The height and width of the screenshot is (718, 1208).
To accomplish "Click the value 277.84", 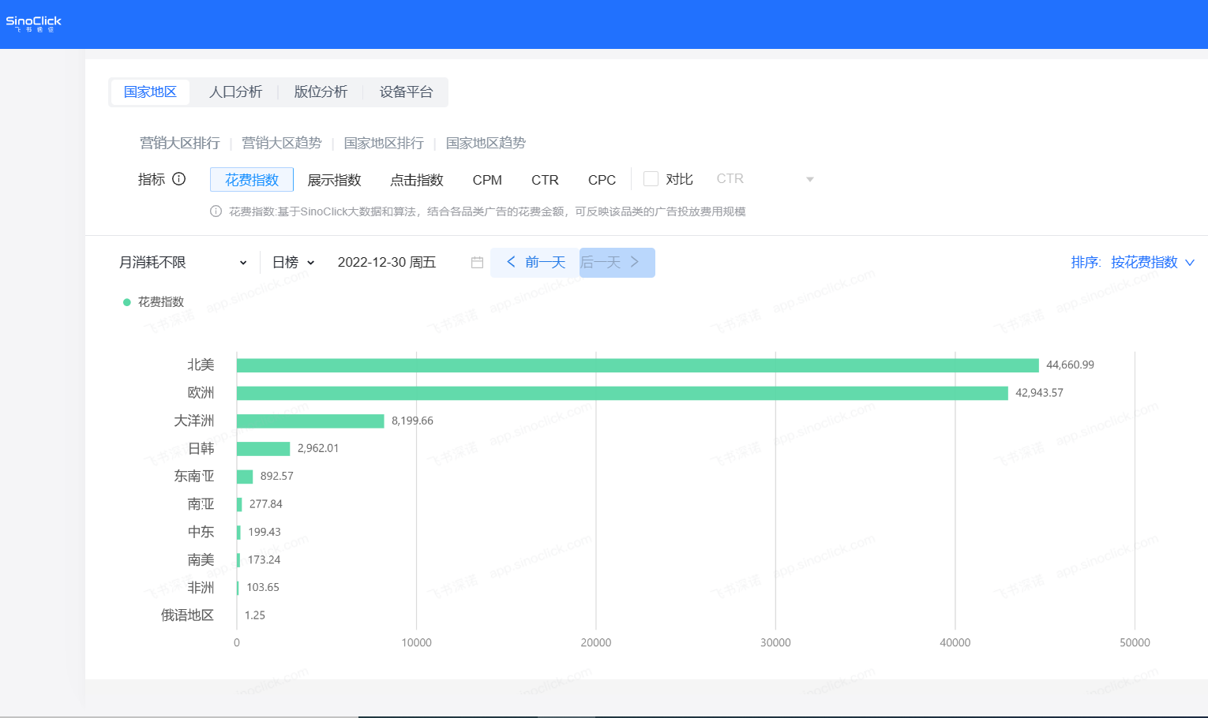I will click(x=265, y=503).
